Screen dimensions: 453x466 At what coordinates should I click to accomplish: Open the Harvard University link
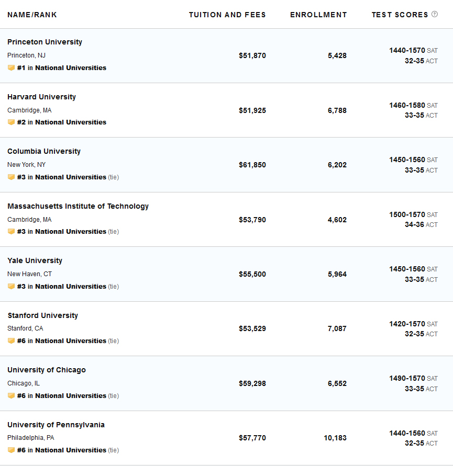(x=41, y=97)
